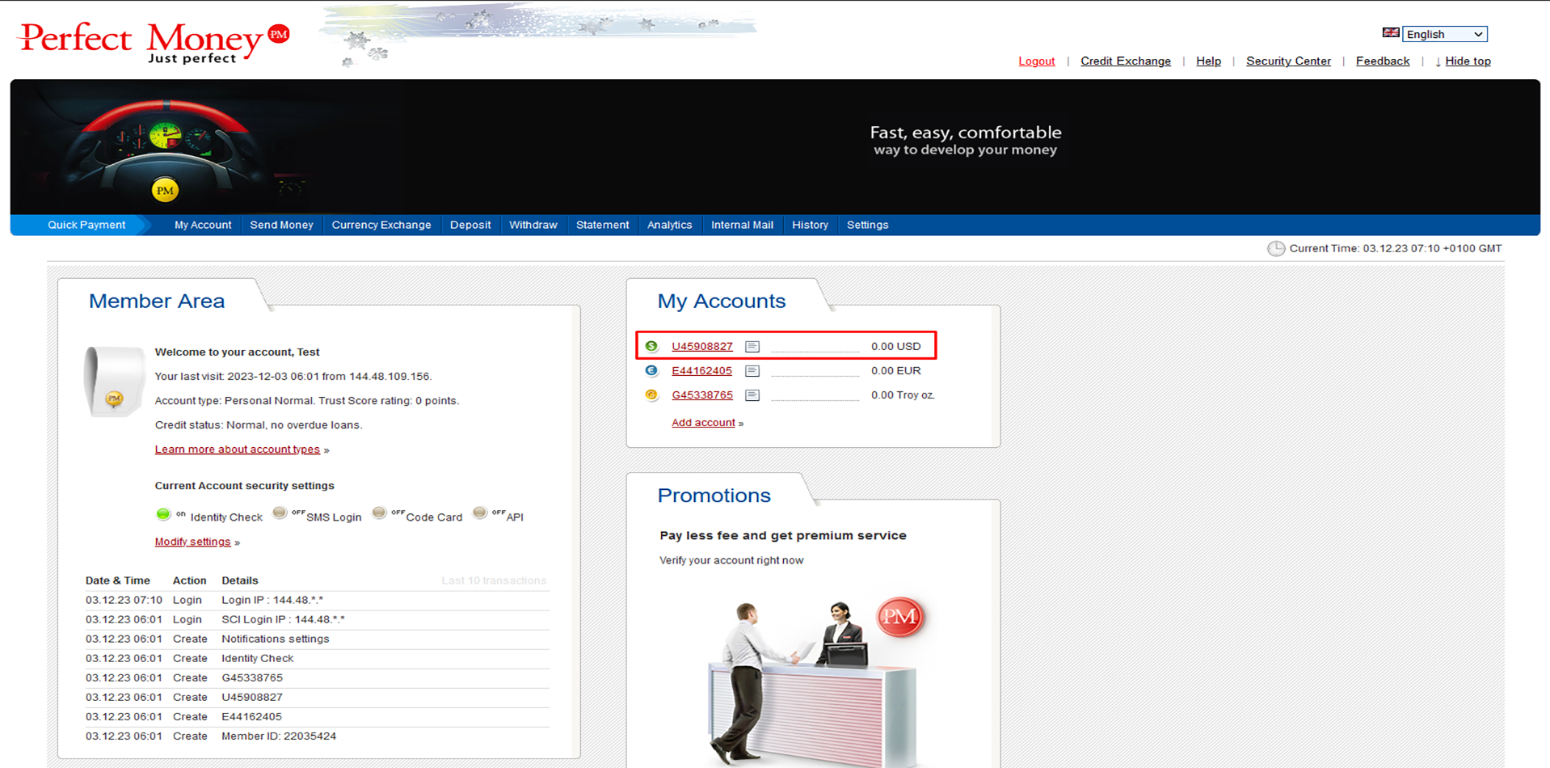1550x768 pixels.
Task: Open the Analytics menu item
Action: (669, 225)
